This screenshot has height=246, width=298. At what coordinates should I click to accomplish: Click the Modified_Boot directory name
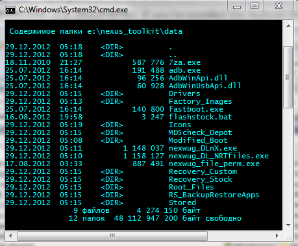tap(198, 140)
